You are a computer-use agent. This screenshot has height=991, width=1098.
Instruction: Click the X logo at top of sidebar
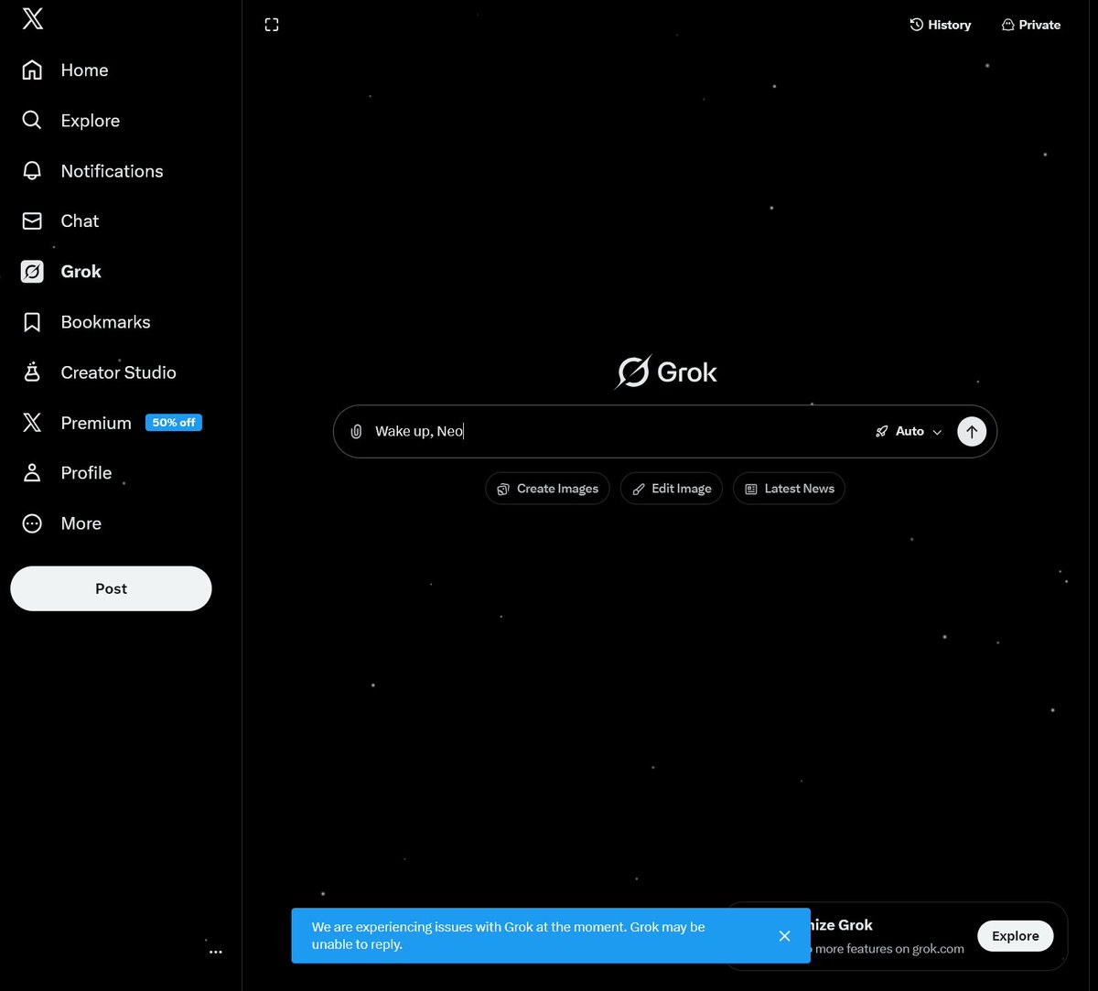(32, 19)
